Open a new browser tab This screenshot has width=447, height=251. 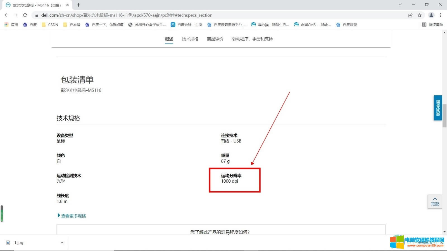click(79, 5)
